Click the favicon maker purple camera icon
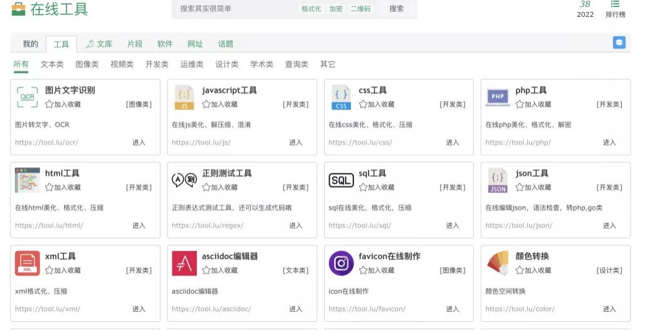The image size is (665, 330). [x=341, y=263]
